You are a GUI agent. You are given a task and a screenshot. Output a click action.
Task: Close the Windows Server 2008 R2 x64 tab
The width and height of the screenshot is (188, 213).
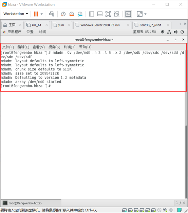point(128,25)
